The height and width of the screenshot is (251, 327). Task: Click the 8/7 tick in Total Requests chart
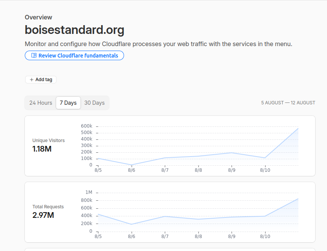(x=165, y=237)
